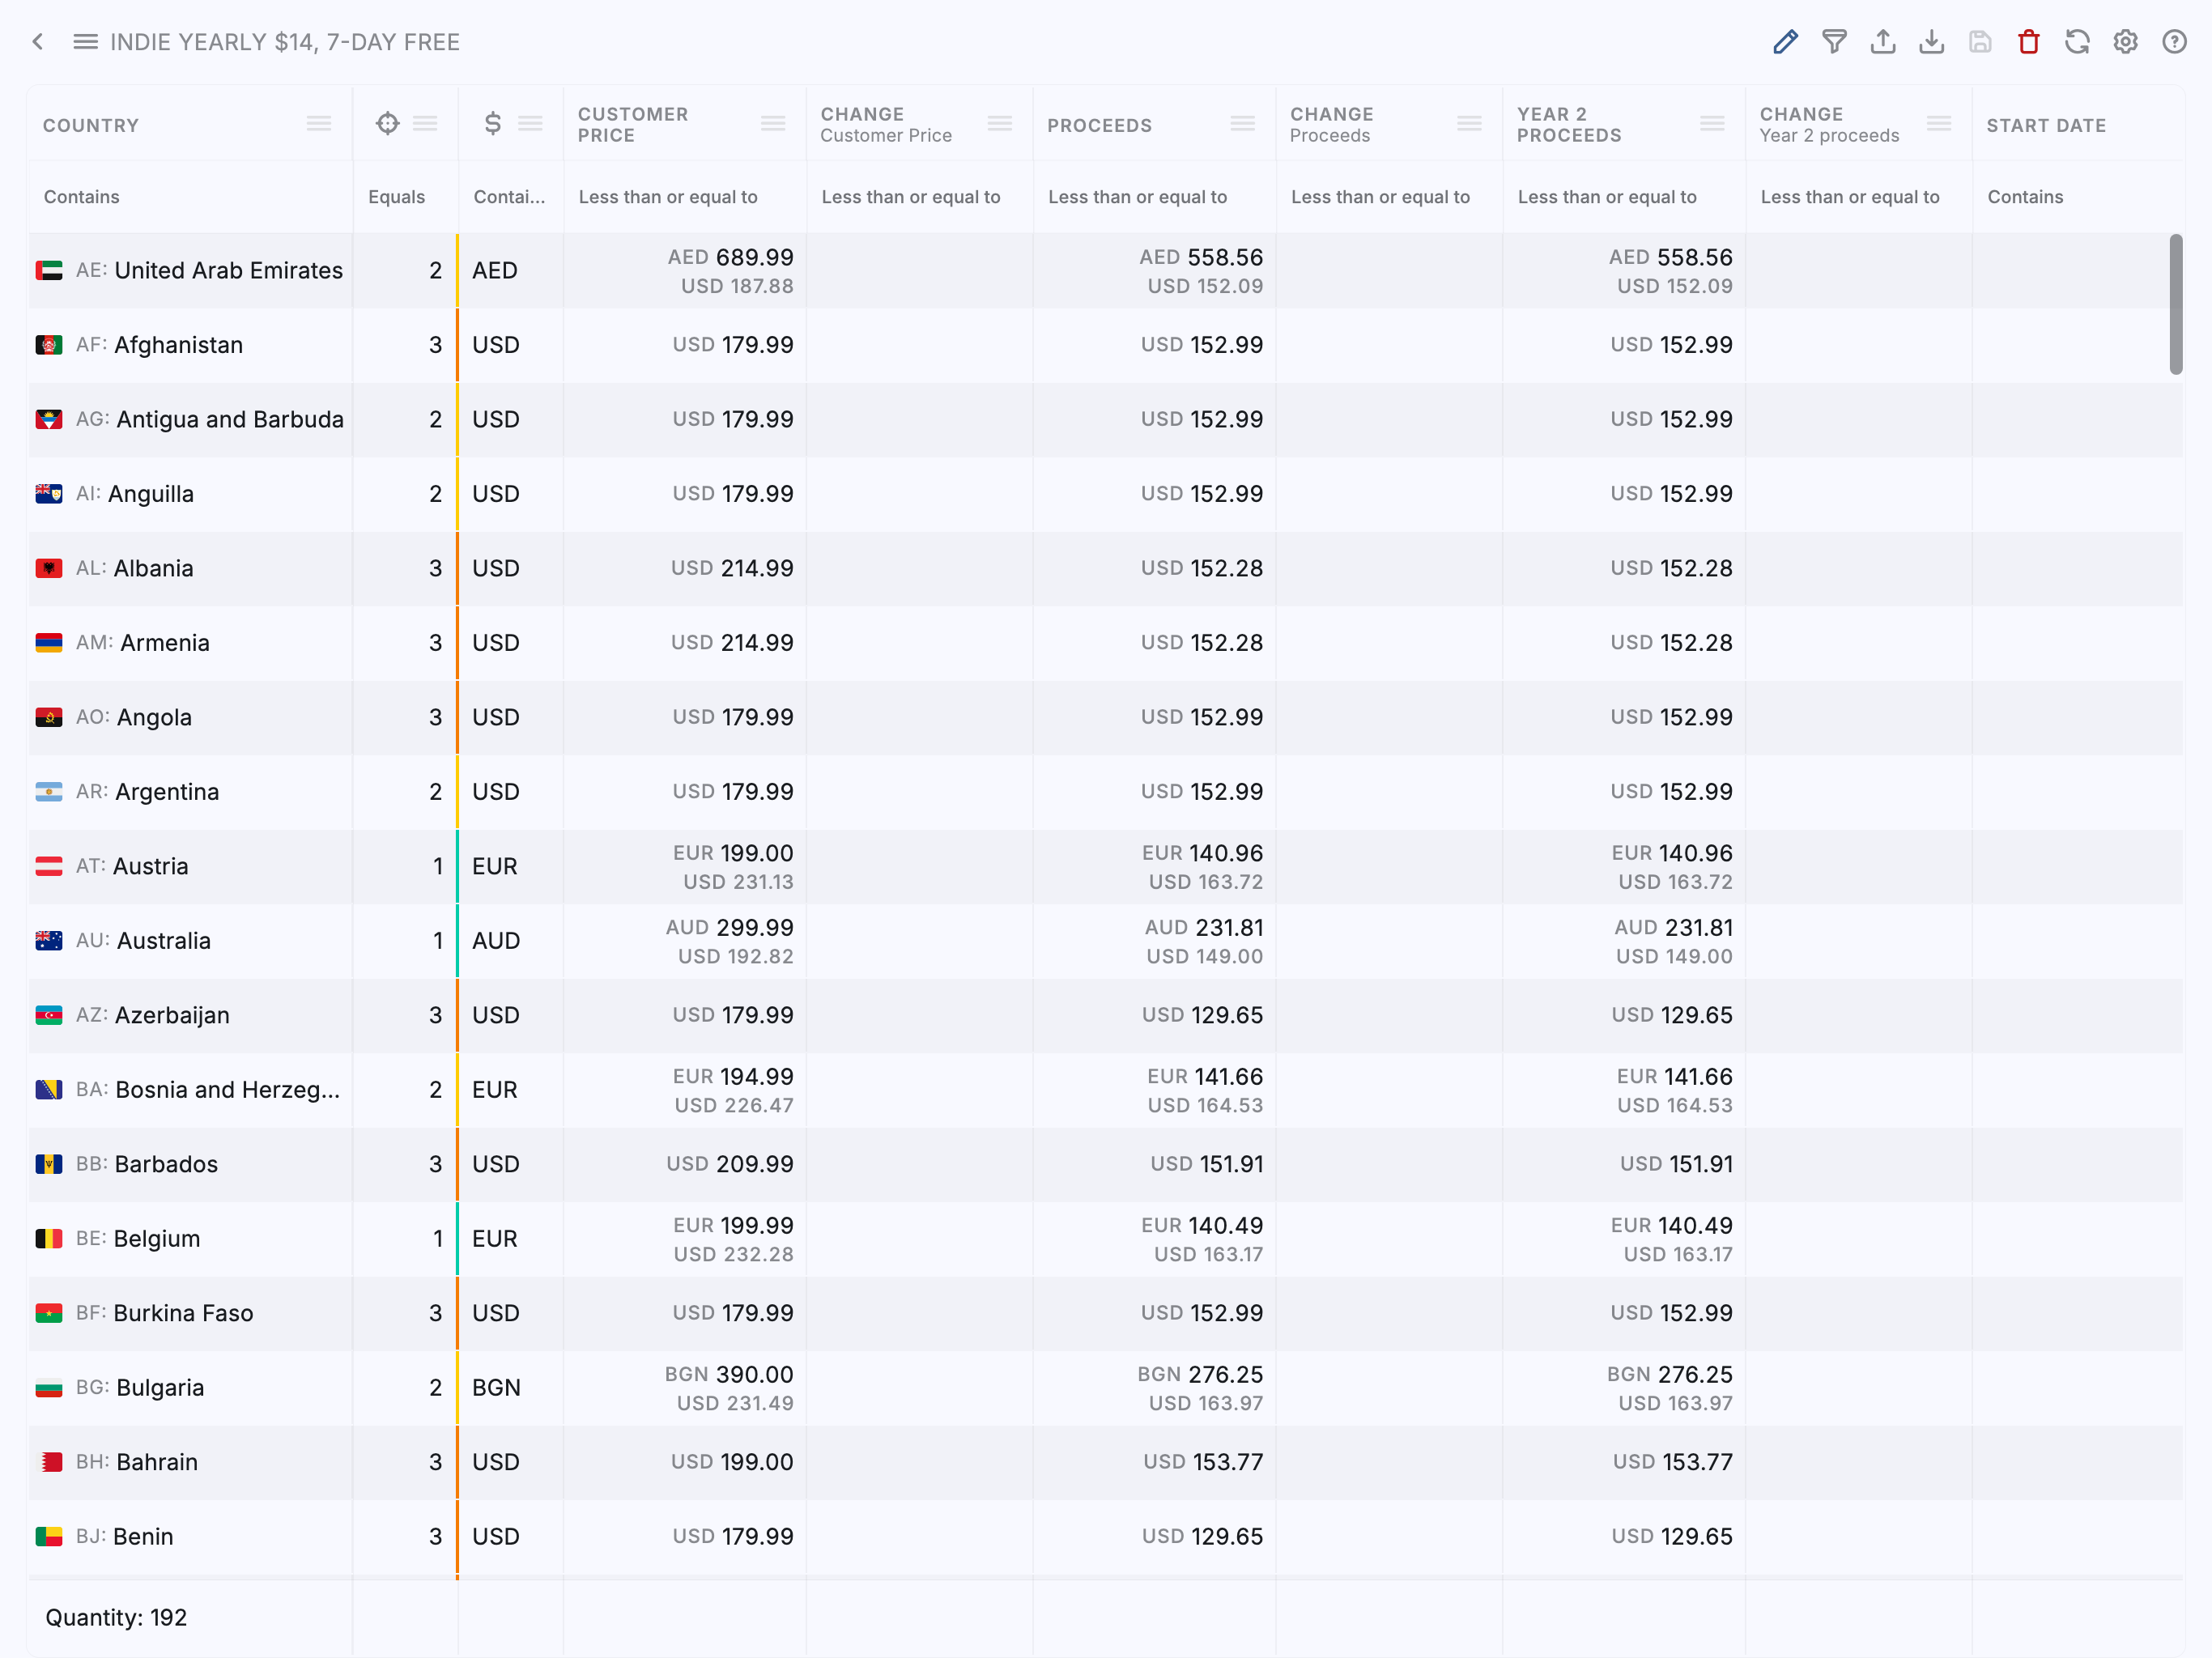Go back with the left chevron
This screenshot has width=2212, height=1658.
tap(38, 42)
